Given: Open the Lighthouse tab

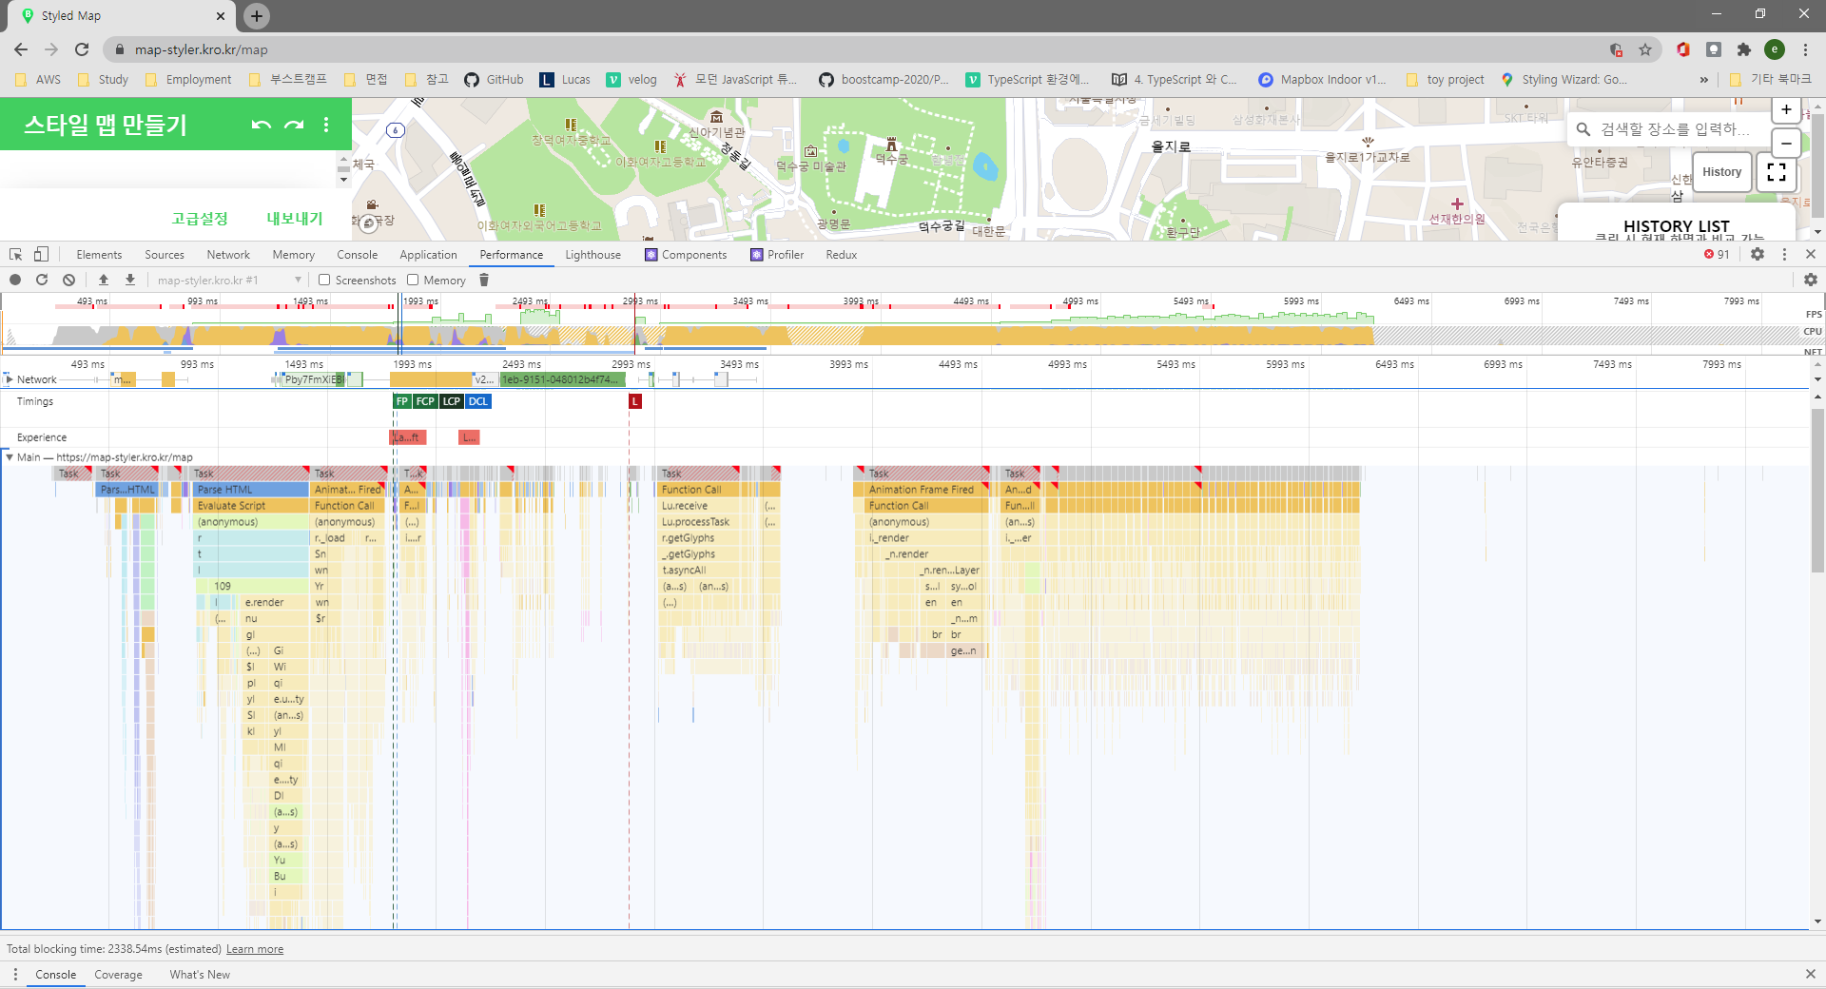Looking at the screenshot, I should click(x=592, y=255).
